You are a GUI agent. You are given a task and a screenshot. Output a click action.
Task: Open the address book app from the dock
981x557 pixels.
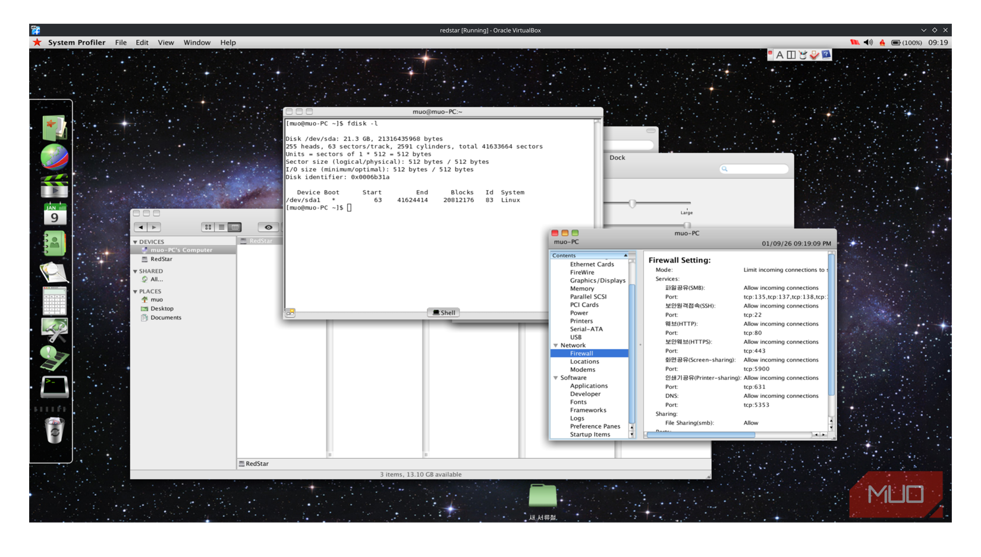tap(55, 244)
